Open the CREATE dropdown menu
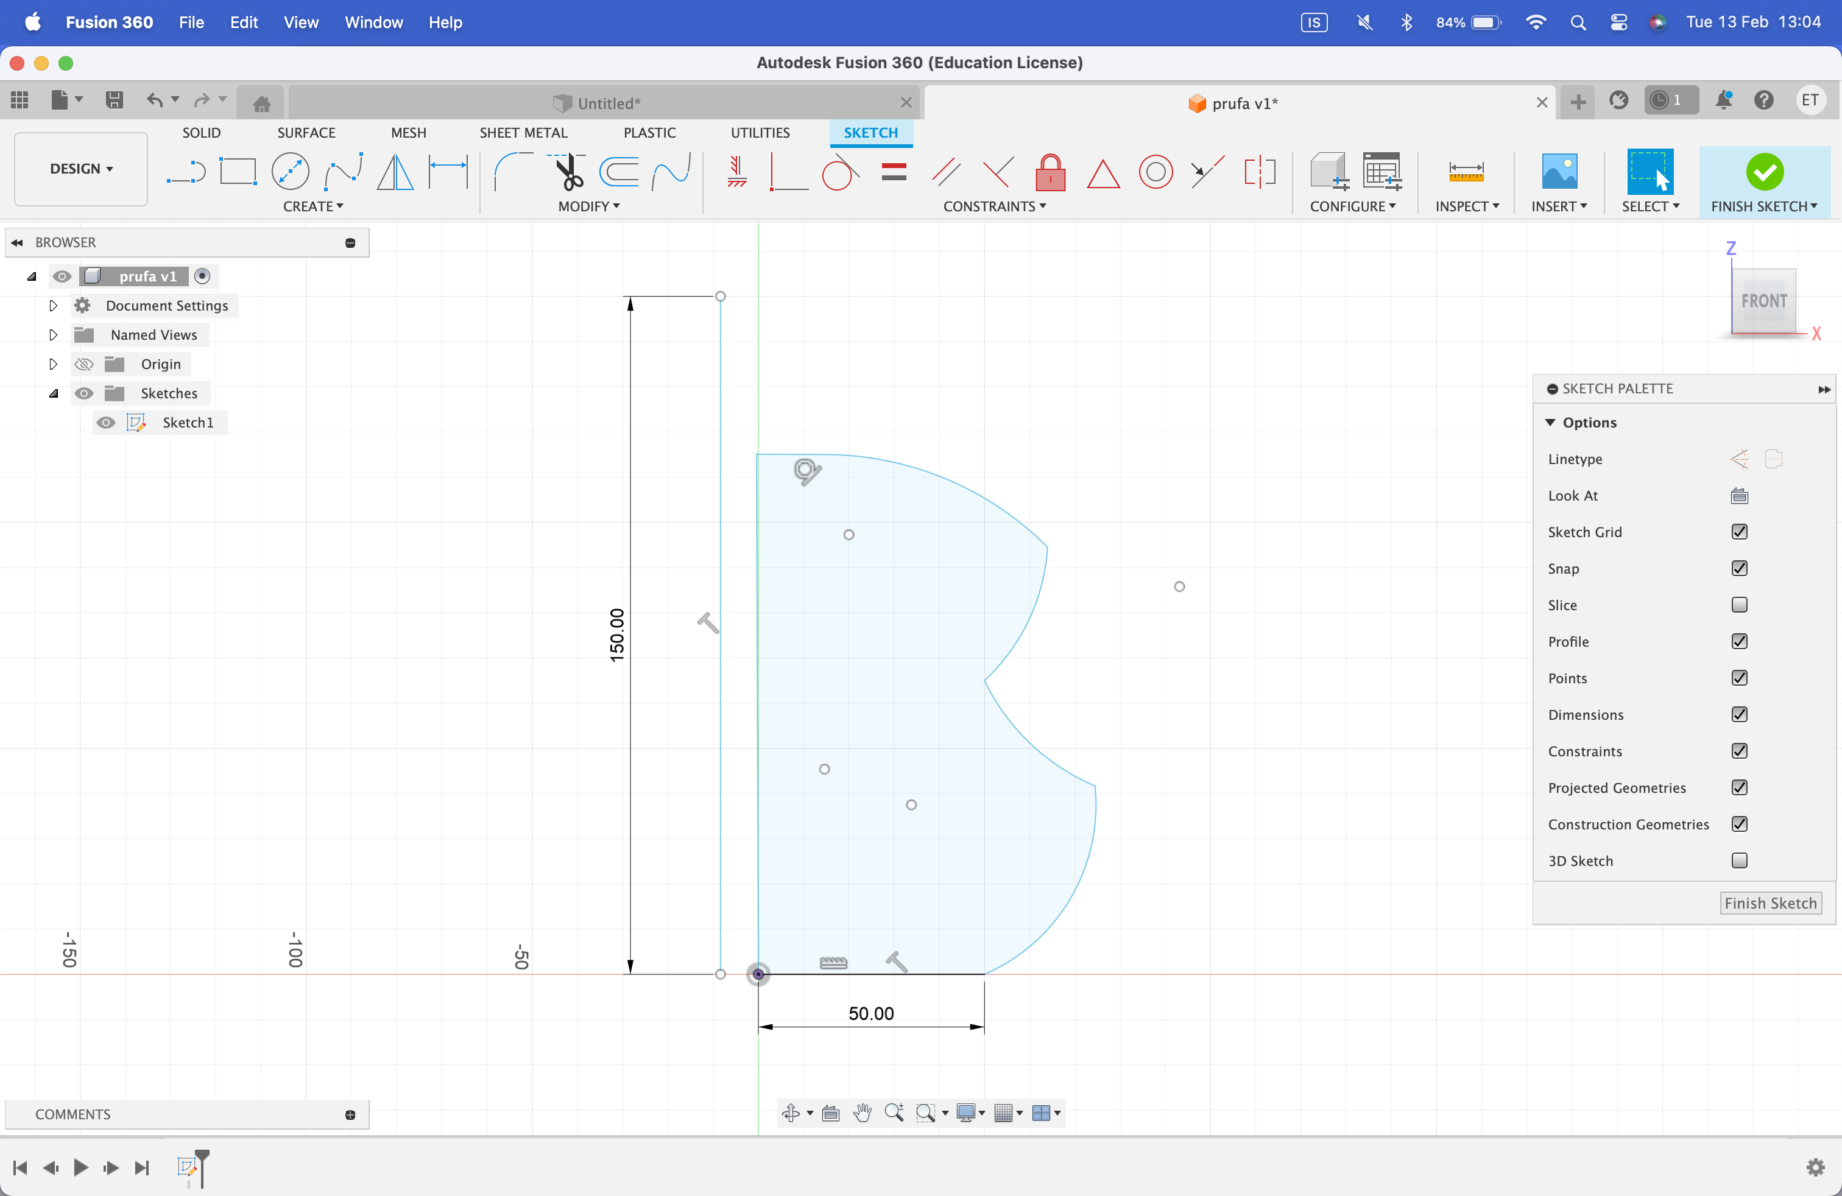The width and height of the screenshot is (1842, 1196). (312, 206)
